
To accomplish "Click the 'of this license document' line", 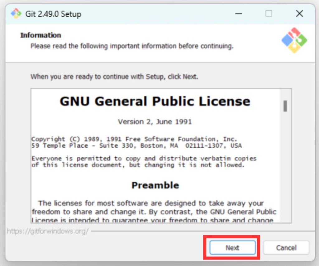I will coord(138,165).
